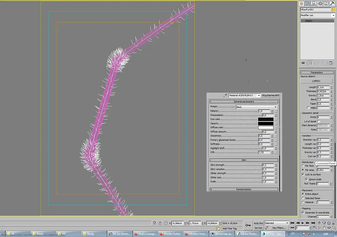The height and width of the screenshot is (237, 337).
Task: Select the Orbit Camera tool icon
Action: click(329, 228)
